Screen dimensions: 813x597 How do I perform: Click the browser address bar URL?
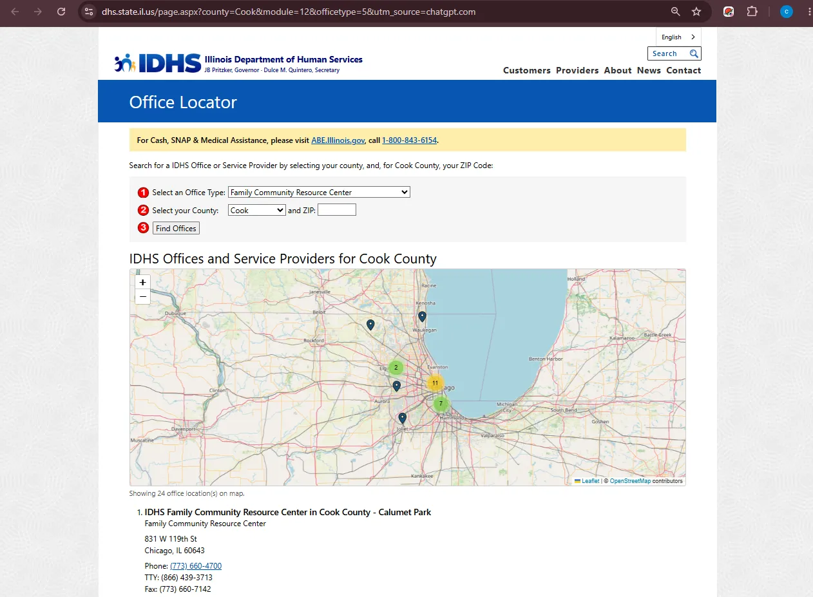click(289, 12)
